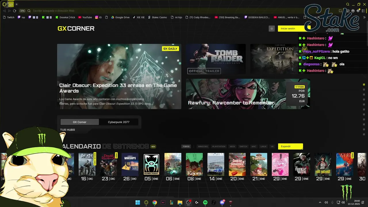
Task: Open the Easy Setup list icon
Action: [363, 11]
